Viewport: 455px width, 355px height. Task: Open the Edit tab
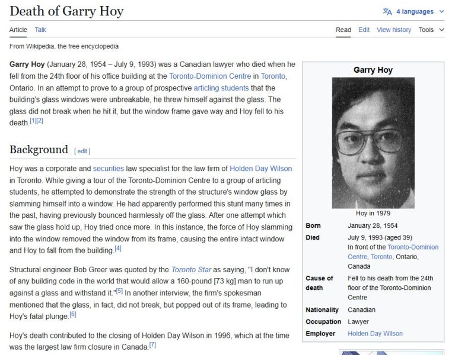(x=364, y=30)
